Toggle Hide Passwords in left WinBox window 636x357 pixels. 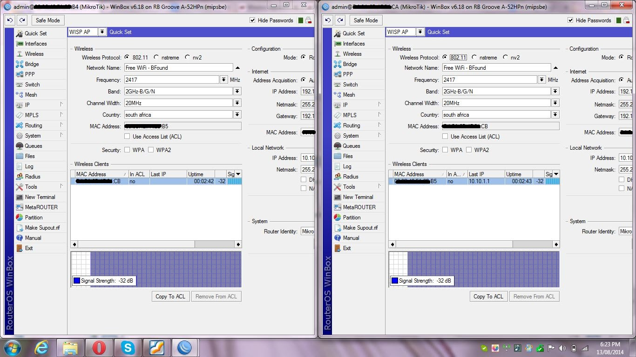click(252, 20)
